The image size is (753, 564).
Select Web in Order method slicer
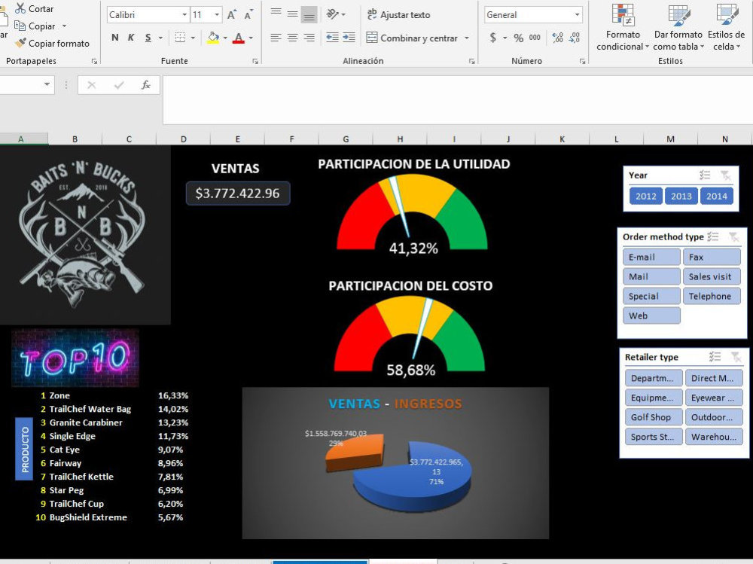tap(651, 316)
